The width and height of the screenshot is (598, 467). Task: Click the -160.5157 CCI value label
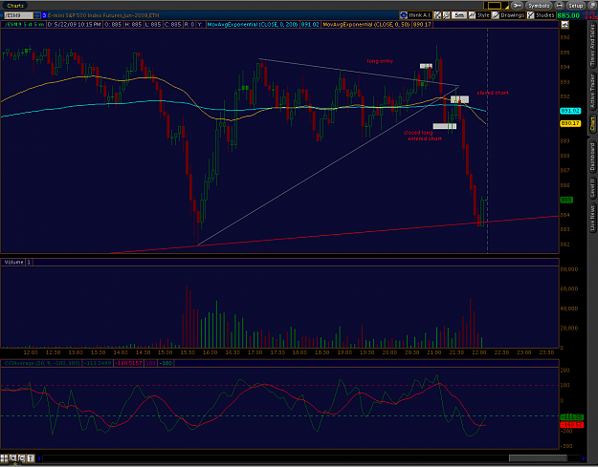click(x=128, y=363)
